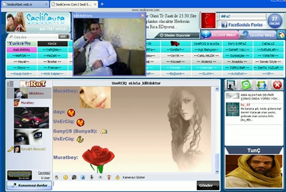The image size is (286, 192).
Task: Open the -- Disco -- room
Action: click(22, 68)
